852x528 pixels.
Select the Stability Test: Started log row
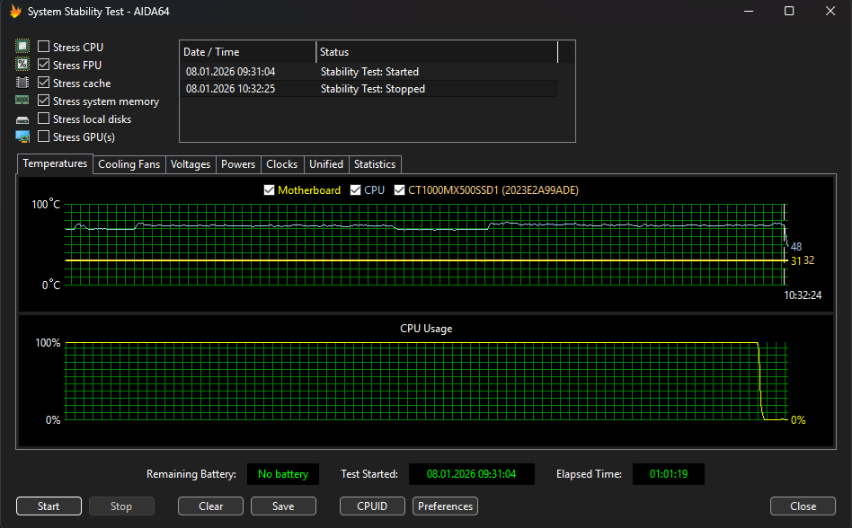click(369, 72)
